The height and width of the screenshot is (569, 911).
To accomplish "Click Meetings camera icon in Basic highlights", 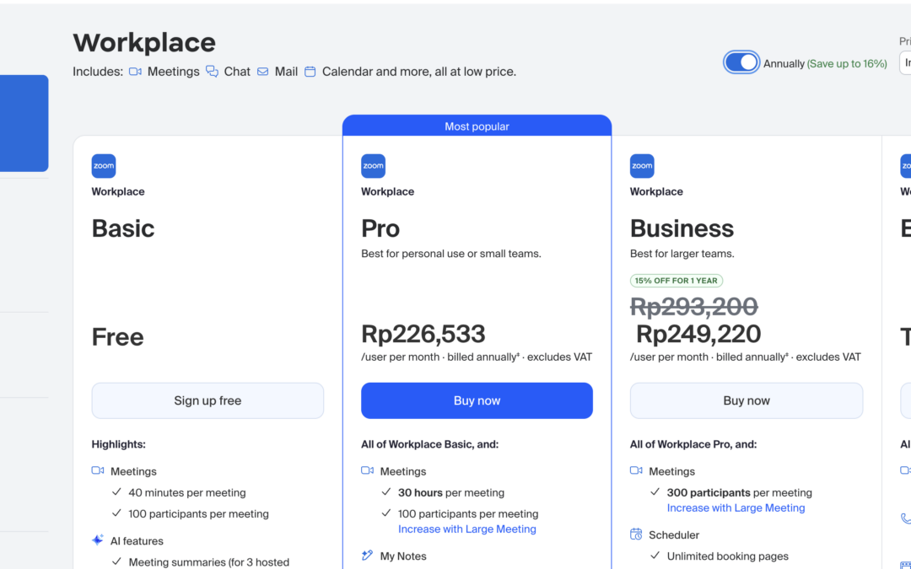I will [x=98, y=470].
